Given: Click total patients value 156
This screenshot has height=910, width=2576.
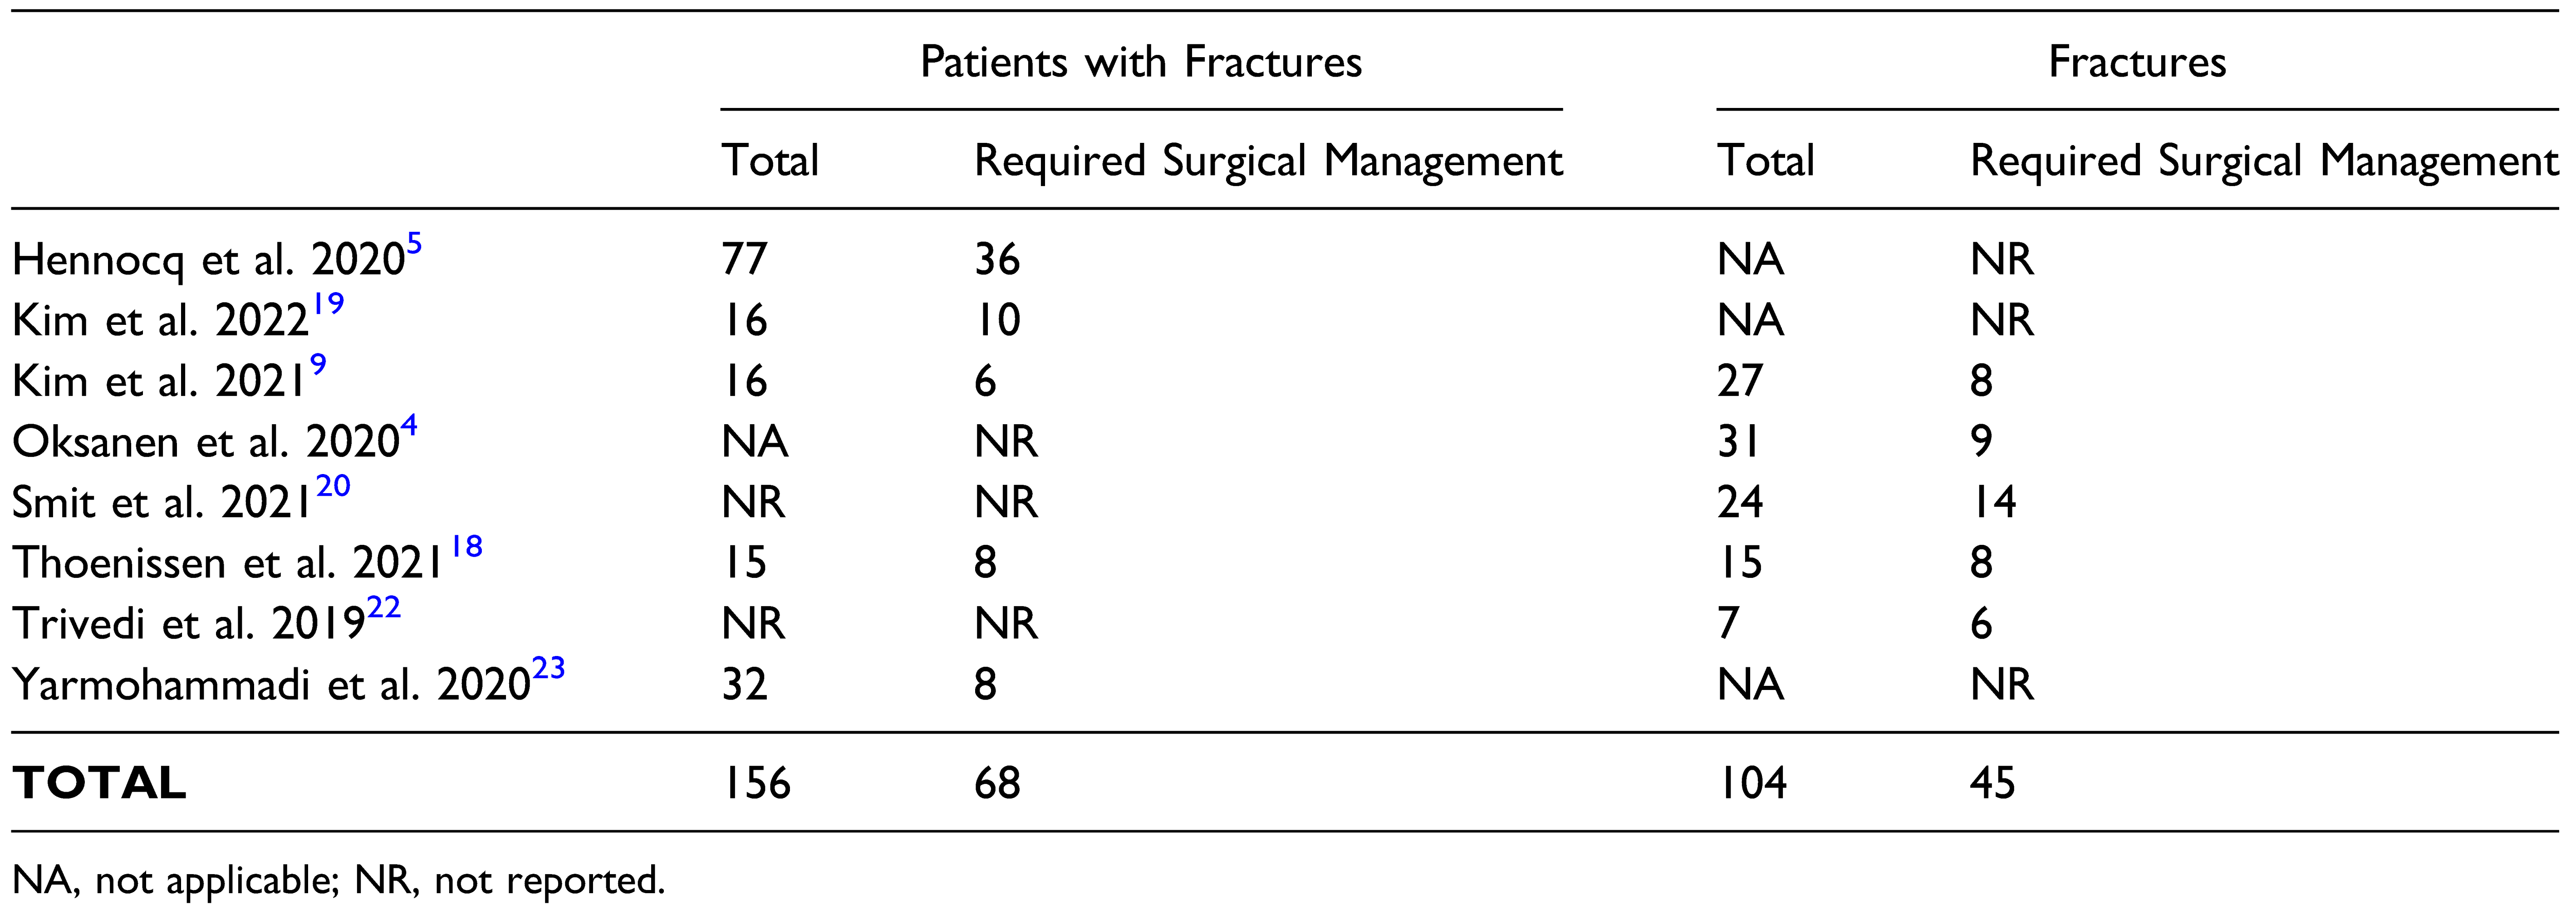Looking at the screenshot, I should pos(756,783).
